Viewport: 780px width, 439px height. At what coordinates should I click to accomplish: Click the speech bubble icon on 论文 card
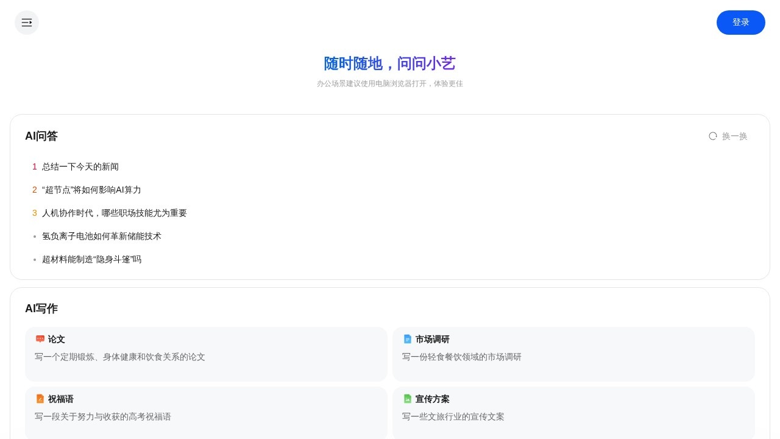[x=40, y=339]
